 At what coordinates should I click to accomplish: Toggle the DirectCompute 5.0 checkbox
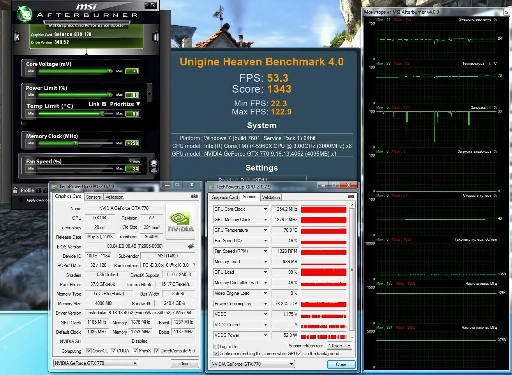tap(157, 351)
